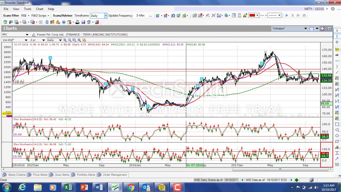Open the PFC symbol dropdown
The image size is (341, 192).
(27, 35)
